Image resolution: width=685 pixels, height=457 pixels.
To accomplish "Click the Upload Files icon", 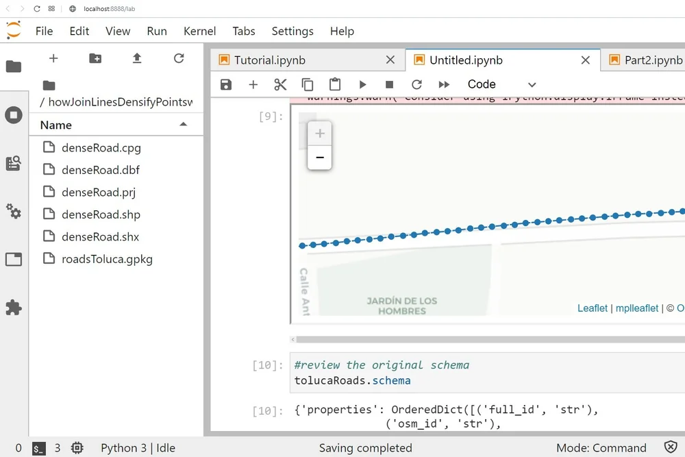I will 137,58.
